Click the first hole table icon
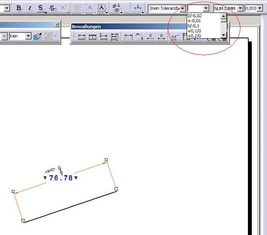Image resolution: width=267 pixels, height=235 pixels. pyautogui.click(x=212, y=39)
